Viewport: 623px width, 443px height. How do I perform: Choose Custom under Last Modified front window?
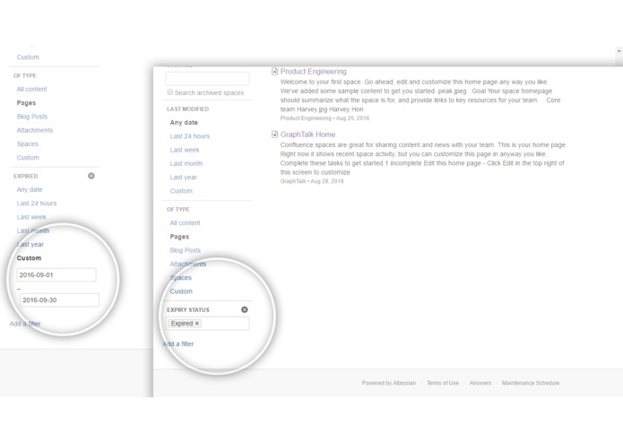(181, 191)
